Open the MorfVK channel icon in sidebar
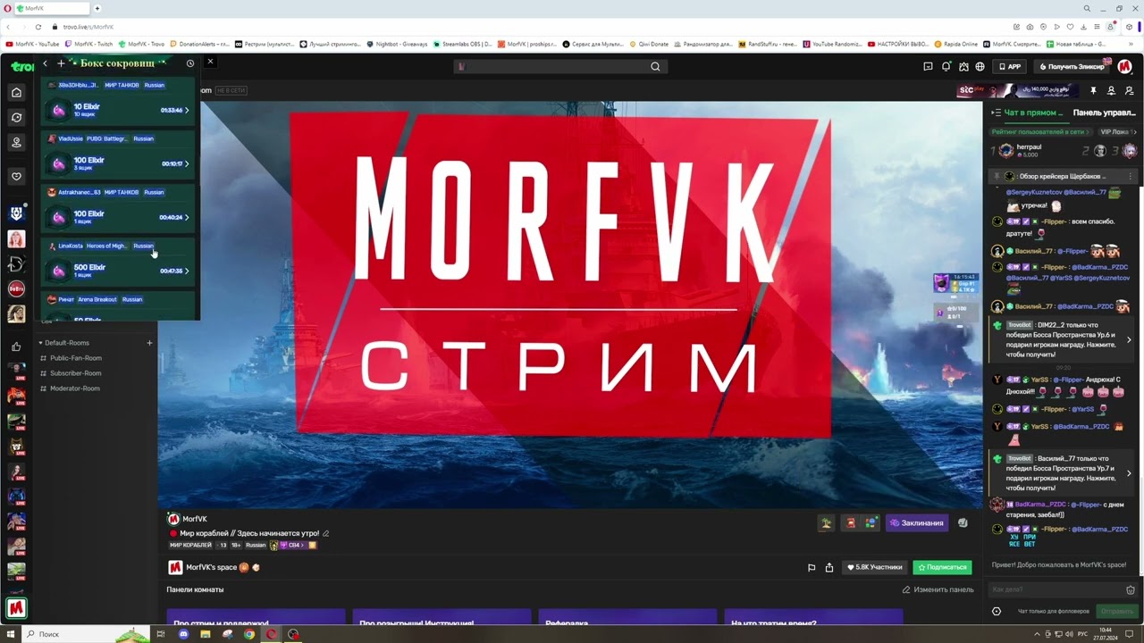Viewport: 1144px width, 643px height. [16, 608]
